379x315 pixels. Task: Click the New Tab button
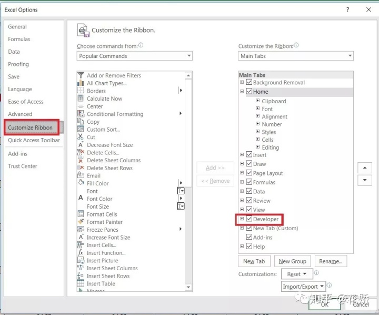254,261
